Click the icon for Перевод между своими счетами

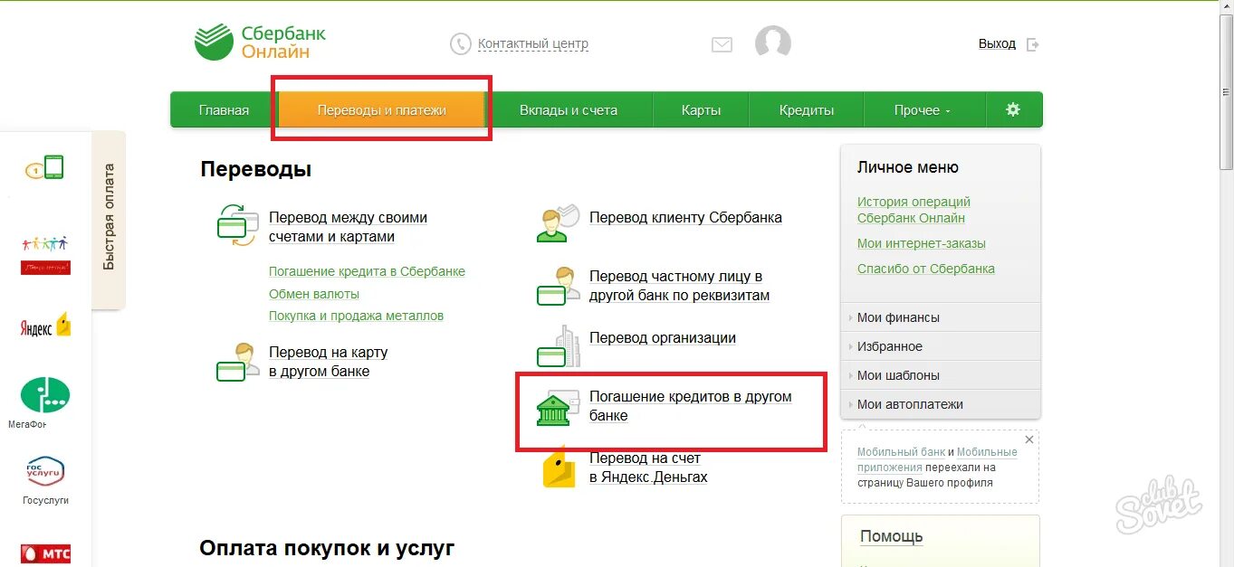tap(239, 225)
